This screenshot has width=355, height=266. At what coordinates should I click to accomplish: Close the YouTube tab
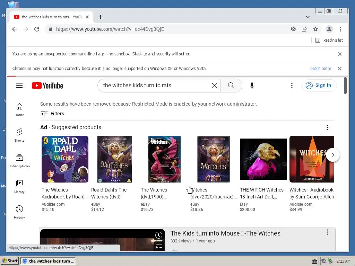[87, 17]
